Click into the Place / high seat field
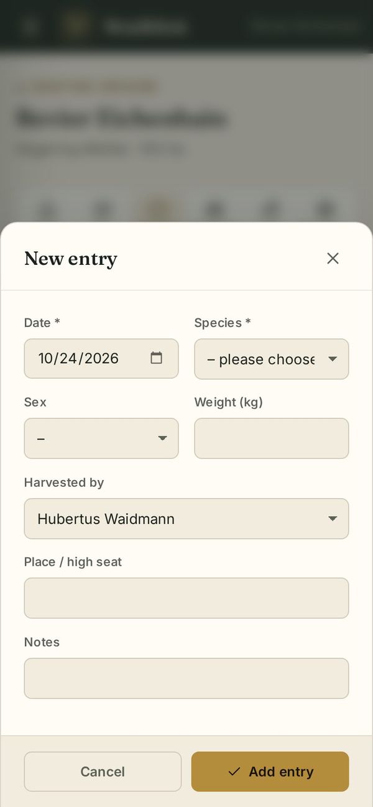Screen dimensions: 373x807 point(186,598)
